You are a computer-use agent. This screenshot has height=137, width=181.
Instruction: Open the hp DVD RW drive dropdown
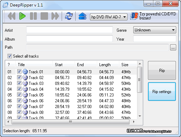(x=109, y=17)
